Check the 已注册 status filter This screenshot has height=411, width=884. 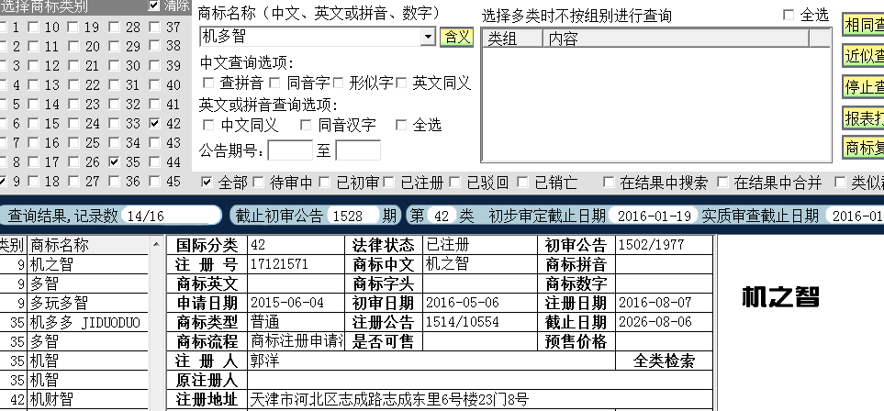[388, 182]
